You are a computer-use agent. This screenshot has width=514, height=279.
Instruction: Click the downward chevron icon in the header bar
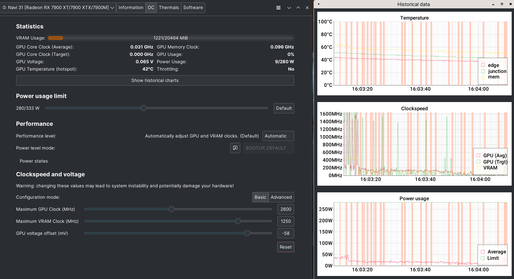[289, 8]
